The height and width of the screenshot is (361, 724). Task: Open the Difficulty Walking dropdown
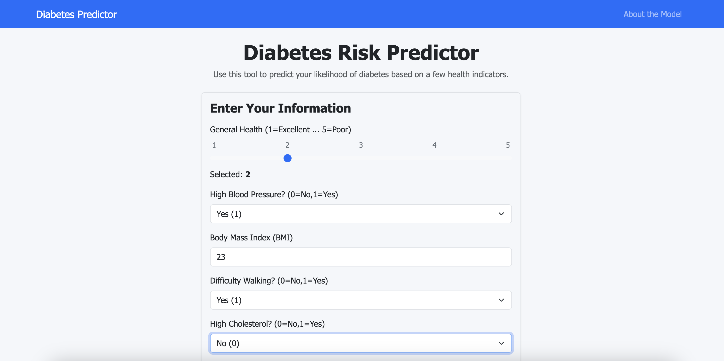pos(360,300)
